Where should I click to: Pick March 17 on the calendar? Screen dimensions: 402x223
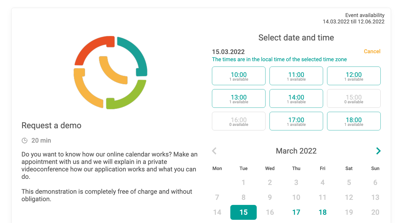(x=296, y=212)
